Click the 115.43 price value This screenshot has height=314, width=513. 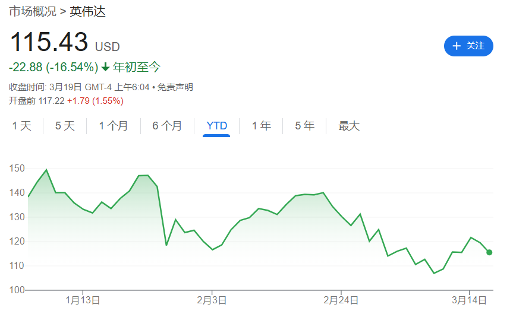click(x=49, y=42)
